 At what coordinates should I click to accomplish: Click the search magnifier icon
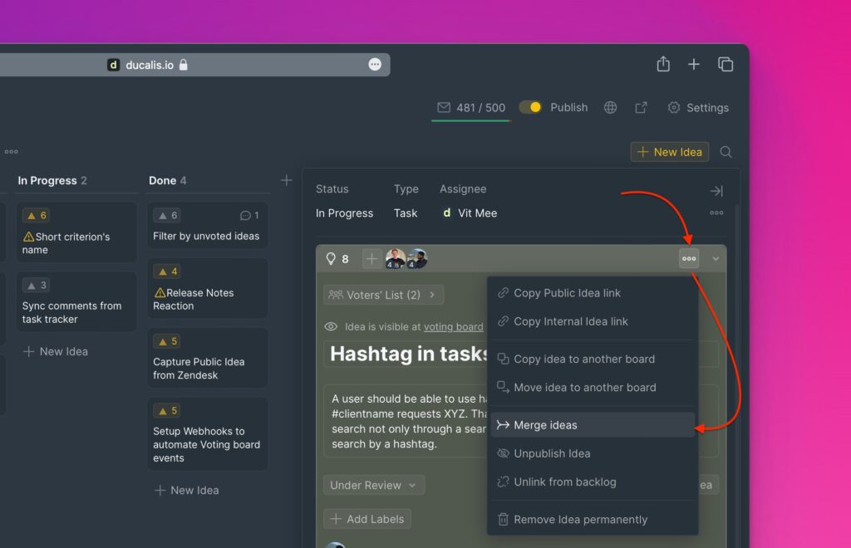726,152
